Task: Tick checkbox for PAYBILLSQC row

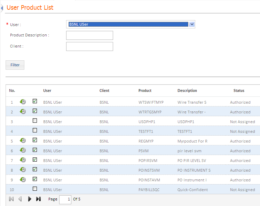Action: 35,189
